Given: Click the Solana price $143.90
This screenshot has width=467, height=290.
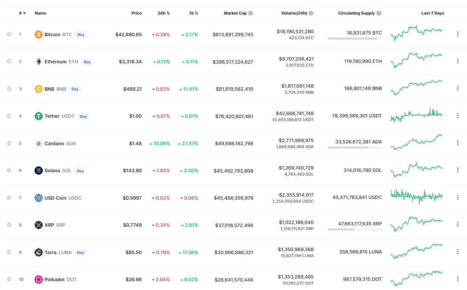Looking at the screenshot, I should tap(132, 171).
